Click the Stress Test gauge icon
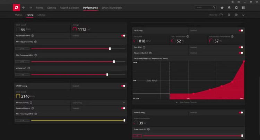The image size is (260, 140). coord(221,15)
